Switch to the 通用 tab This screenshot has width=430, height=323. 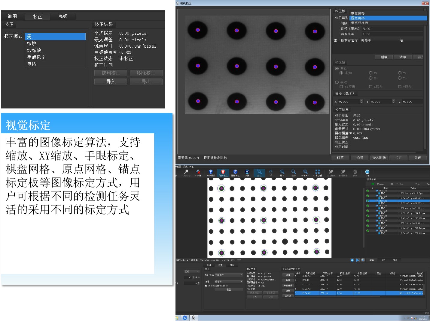coord(12,16)
